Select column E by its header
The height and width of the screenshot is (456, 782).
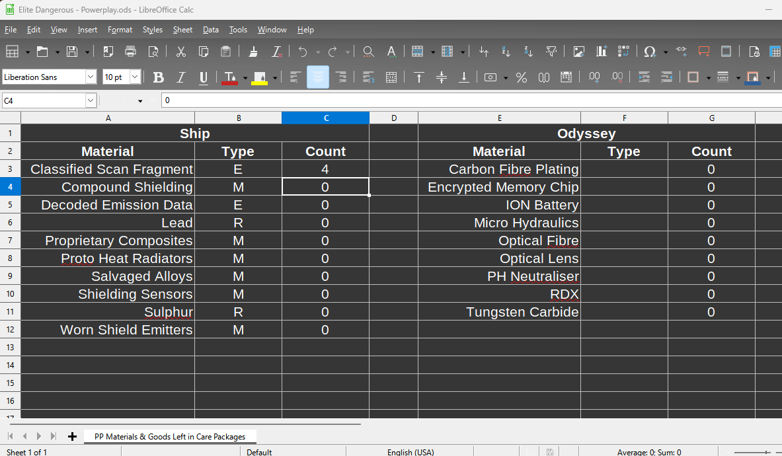point(499,118)
